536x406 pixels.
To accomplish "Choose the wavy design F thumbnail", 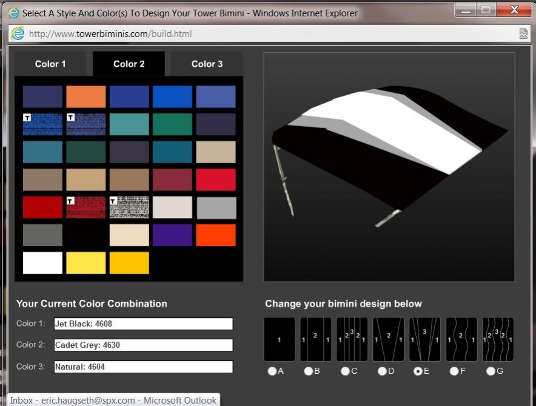I will click(x=461, y=339).
